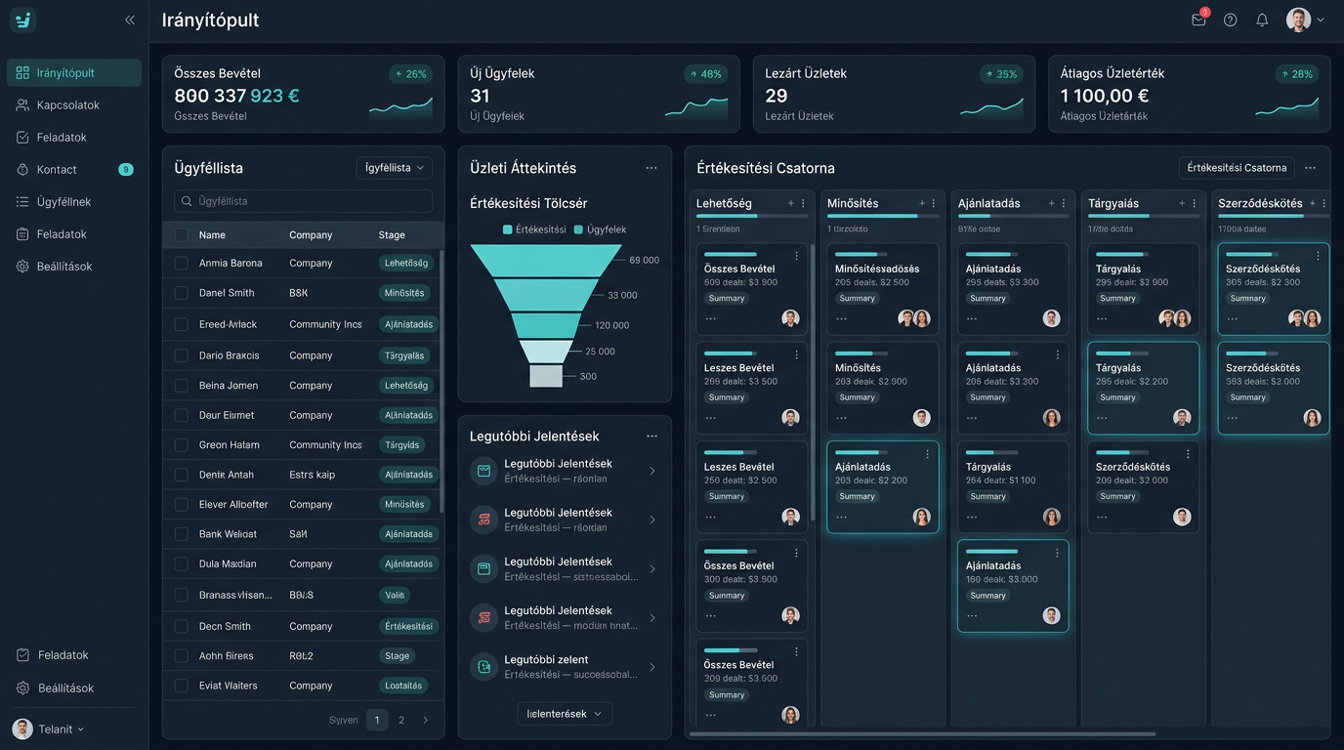Image resolution: width=1344 pixels, height=750 pixels.
Task: Click the search icon in Ügyféllista
Action: coord(186,201)
